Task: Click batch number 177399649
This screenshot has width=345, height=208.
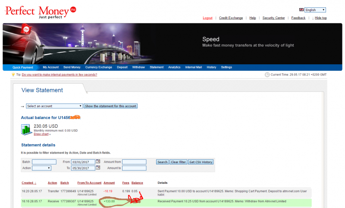Action: click(x=68, y=191)
